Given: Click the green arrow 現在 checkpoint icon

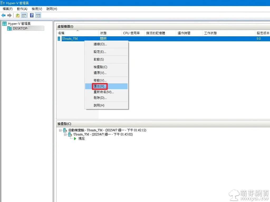Looking at the screenshot, I should click(75, 139).
